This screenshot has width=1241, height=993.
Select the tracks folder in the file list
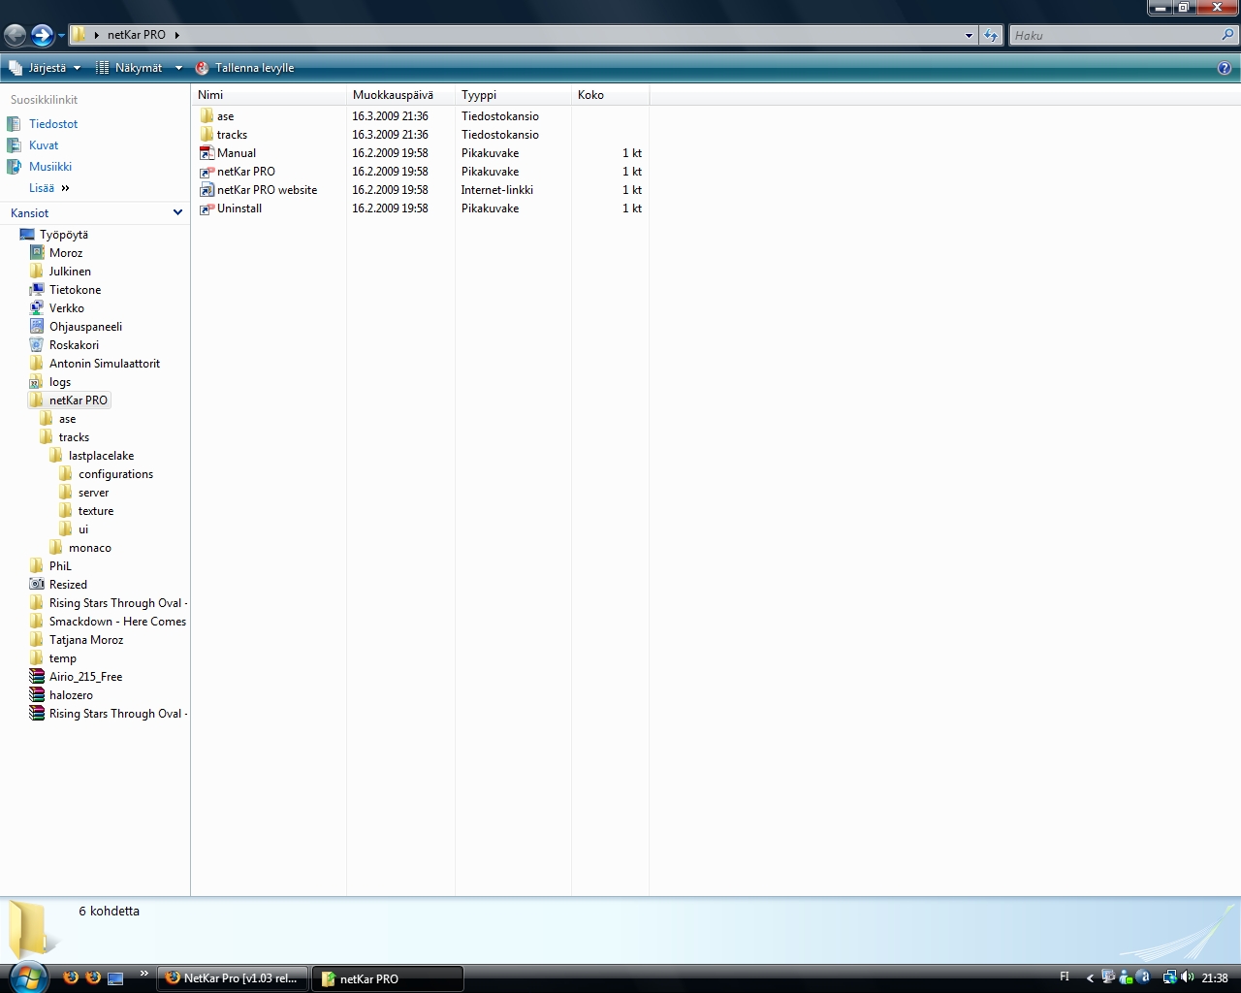point(232,135)
